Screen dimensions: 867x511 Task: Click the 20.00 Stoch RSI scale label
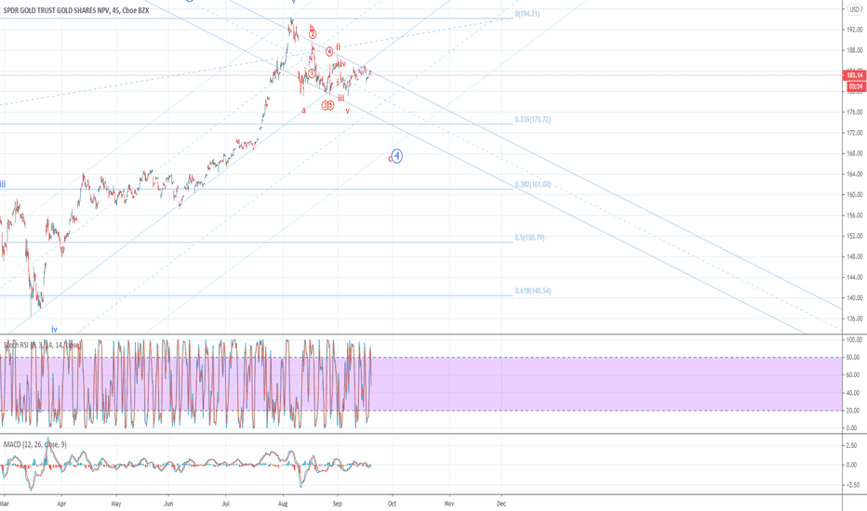(853, 411)
